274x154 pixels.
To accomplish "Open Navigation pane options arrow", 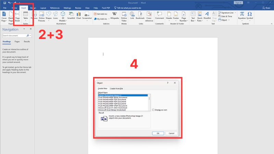I will [x=24, y=29].
